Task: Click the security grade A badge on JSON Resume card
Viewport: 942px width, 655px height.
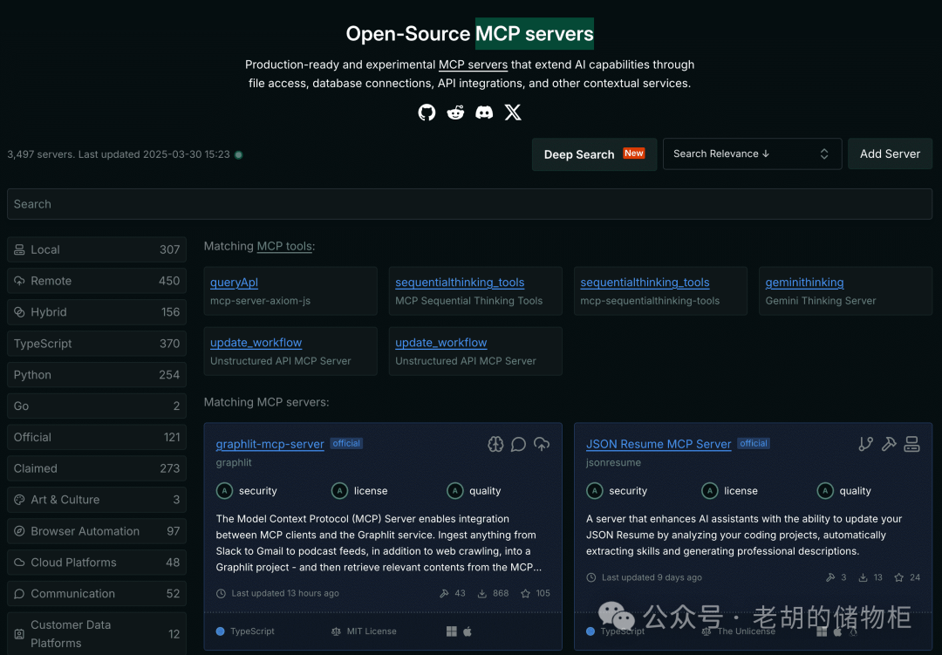Action: [595, 491]
